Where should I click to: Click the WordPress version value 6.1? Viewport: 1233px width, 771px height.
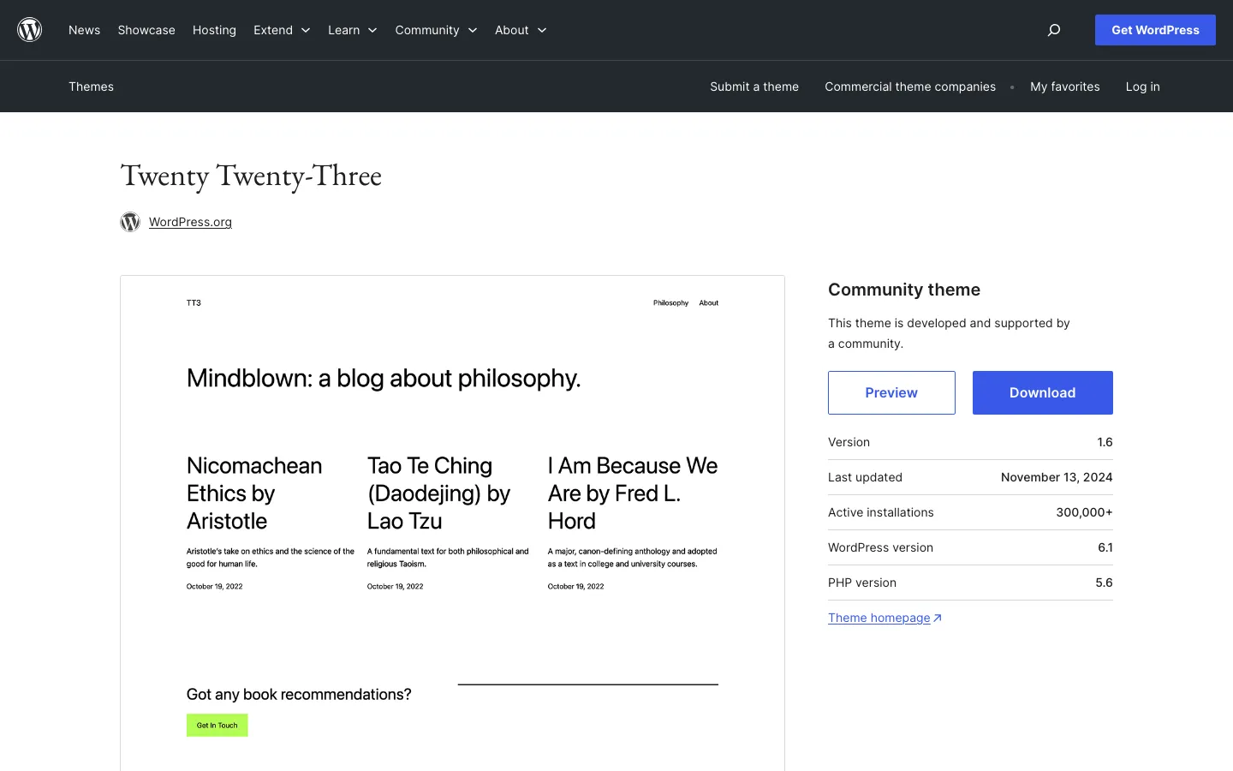(1105, 547)
